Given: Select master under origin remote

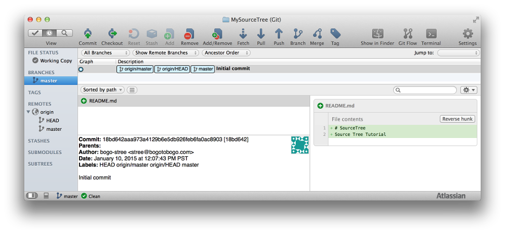Looking at the screenshot, I should pos(50,129).
